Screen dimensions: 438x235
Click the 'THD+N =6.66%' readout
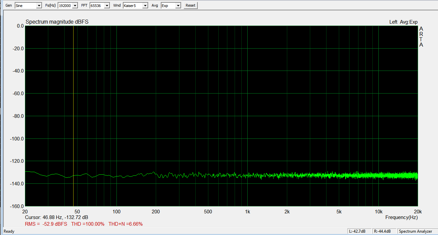tap(125, 224)
